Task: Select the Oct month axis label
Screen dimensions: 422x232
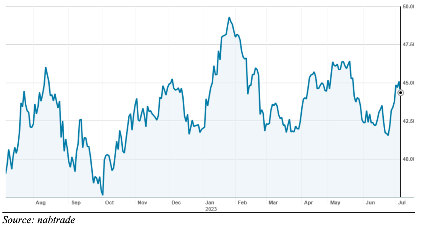Action: click(109, 203)
